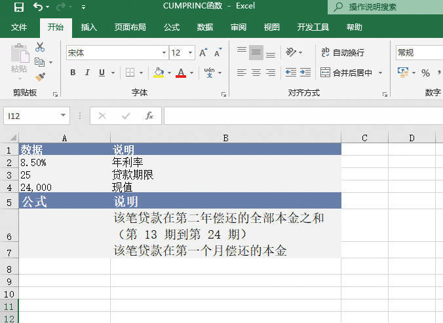443x323 pixels.
Task: Click the Undo arrow icon
Action: pyautogui.click(x=37, y=7)
